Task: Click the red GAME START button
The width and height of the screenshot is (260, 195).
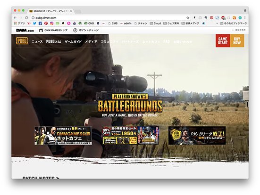Action: point(223,41)
